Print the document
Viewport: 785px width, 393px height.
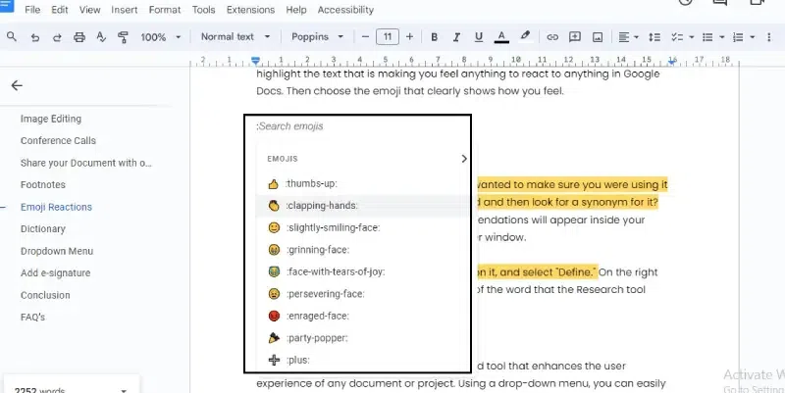tap(79, 37)
